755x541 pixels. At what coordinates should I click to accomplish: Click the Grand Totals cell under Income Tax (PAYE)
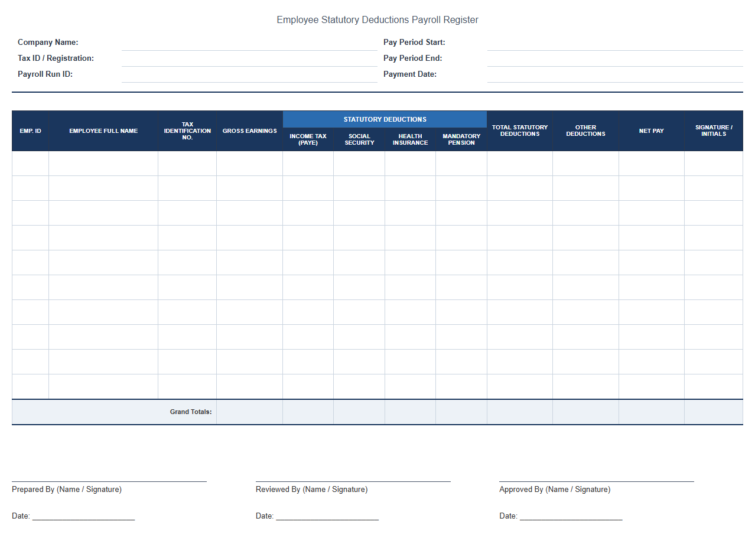click(x=308, y=412)
